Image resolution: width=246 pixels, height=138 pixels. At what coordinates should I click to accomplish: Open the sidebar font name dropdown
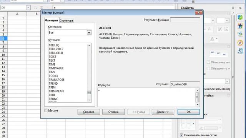213,20
